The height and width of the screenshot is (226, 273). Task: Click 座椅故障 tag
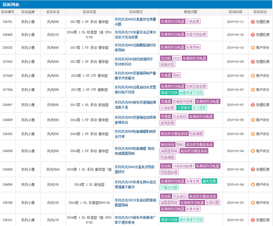pos(168,123)
